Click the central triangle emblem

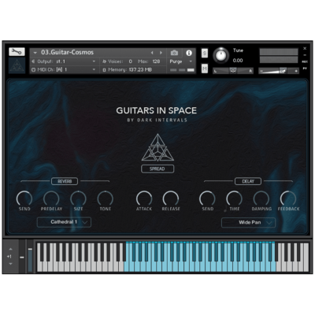[x=157, y=148]
